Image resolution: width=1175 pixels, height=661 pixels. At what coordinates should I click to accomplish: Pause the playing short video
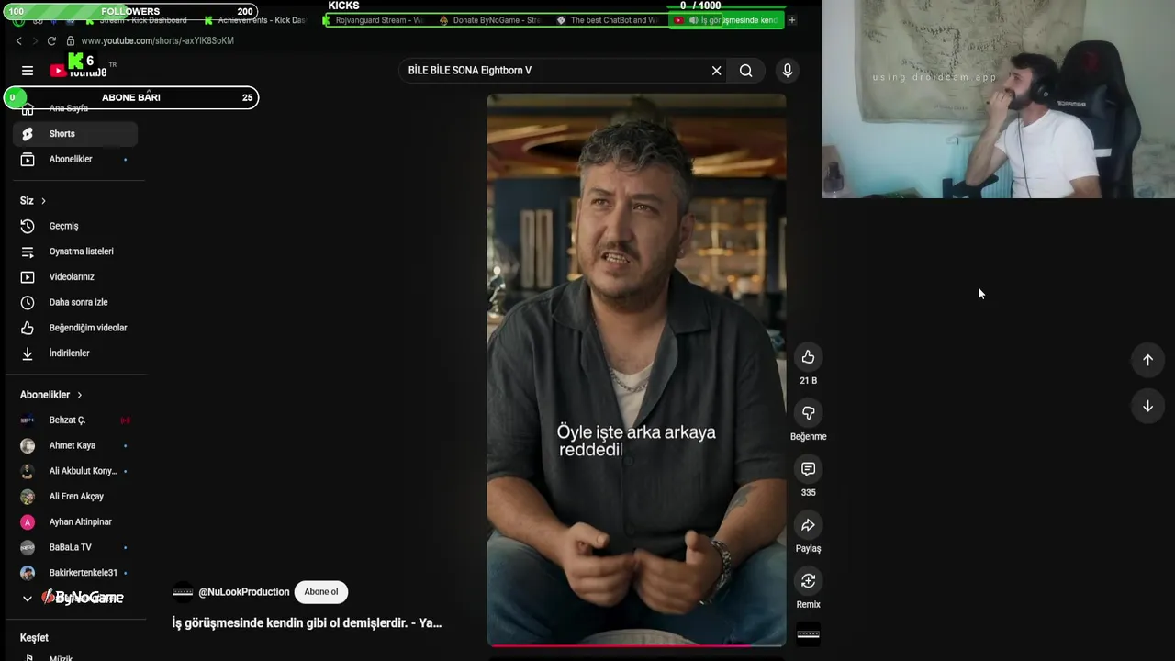click(636, 370)
